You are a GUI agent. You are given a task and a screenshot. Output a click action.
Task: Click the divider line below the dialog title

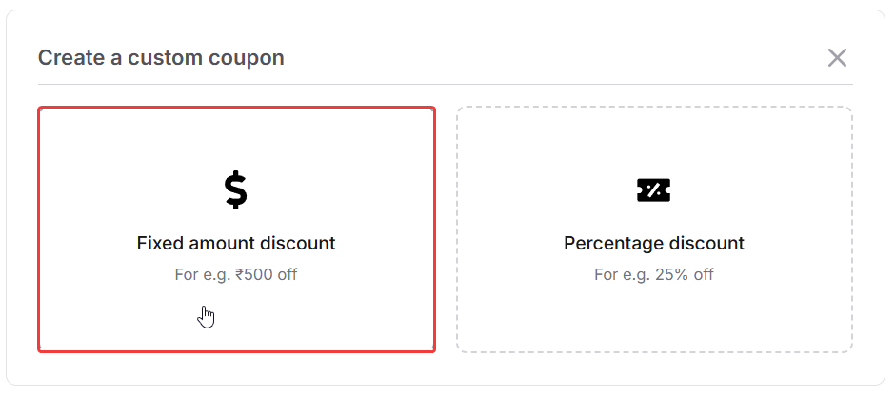pos(445,85)
